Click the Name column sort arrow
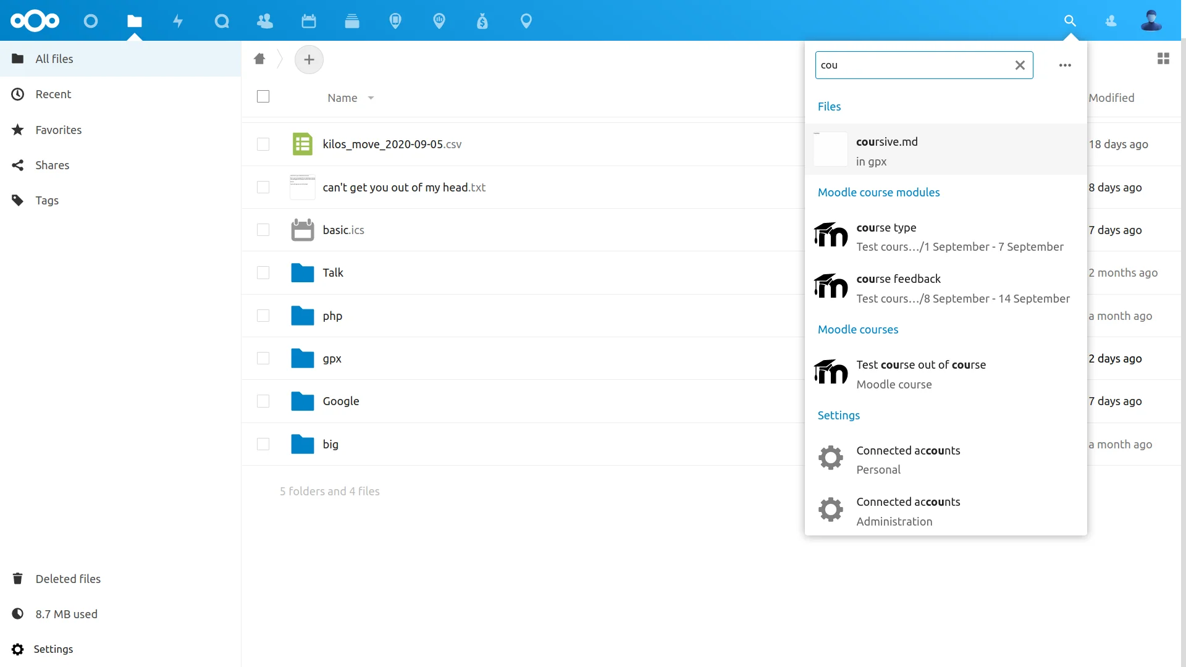1186x667 pixels. 371,98
